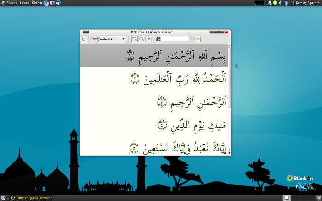Open the Lokasi menu
The image size is (322, 201).
(25, 3)
